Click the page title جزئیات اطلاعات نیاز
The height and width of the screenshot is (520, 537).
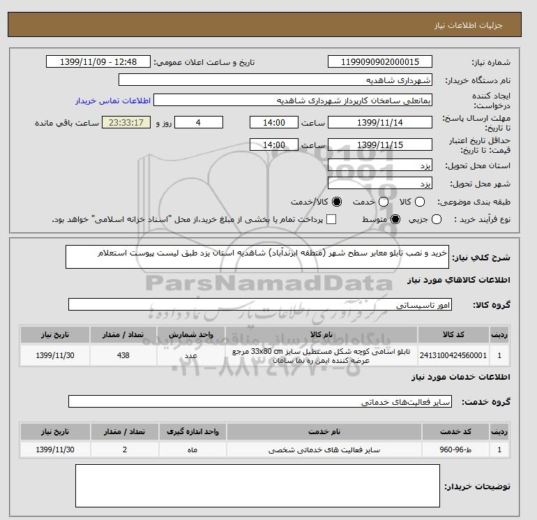(x=468, y=25)
